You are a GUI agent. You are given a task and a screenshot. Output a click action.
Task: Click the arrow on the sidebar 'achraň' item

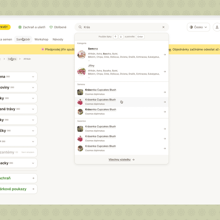tap(33, 178)
